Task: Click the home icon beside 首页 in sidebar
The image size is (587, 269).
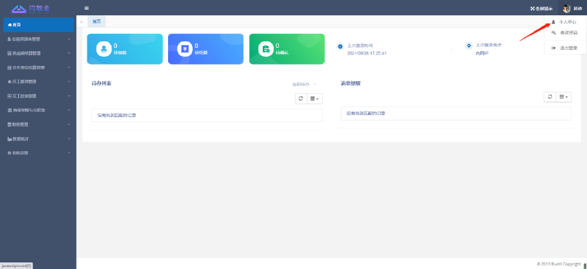Action: click(x=10, y=25)
